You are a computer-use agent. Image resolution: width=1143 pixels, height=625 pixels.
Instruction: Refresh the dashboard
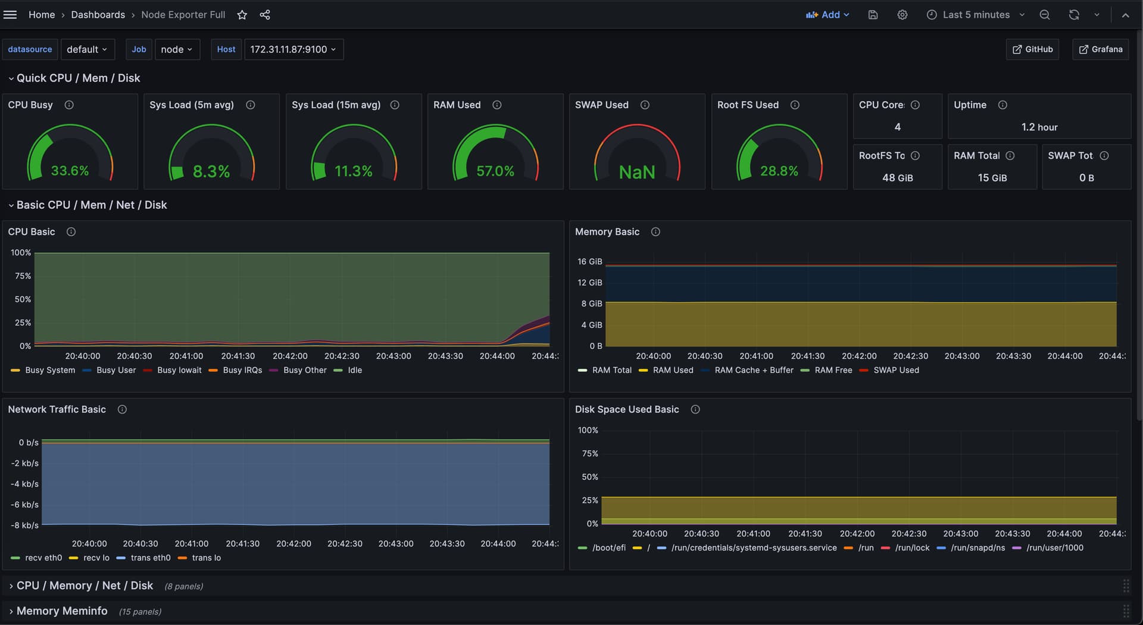(1074, 15)
